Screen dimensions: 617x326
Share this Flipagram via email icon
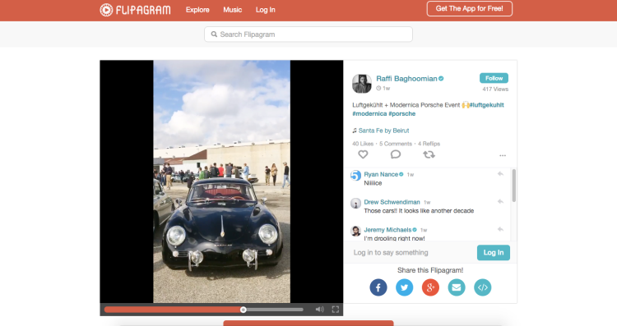pos(457,287)
